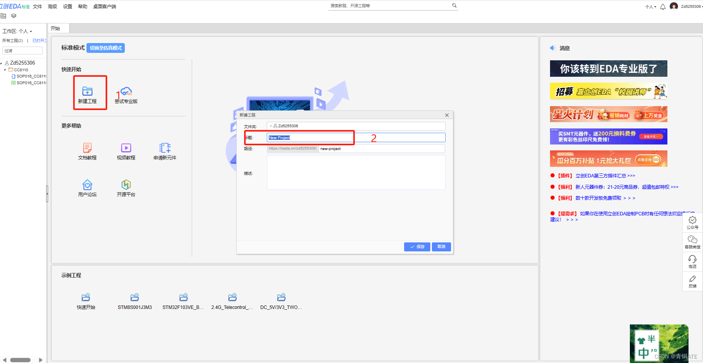Click the 消息 speaker icon
The height and width of the screenshot is (363, 703).
pyautogui.click(x=553, y=48)
